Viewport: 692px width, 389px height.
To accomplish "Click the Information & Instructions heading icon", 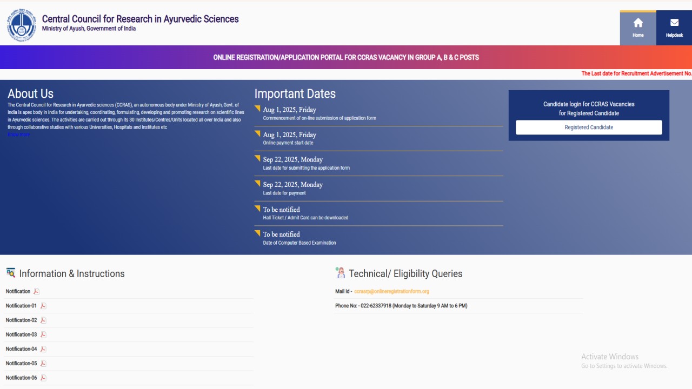I will (x=10, y=273).
